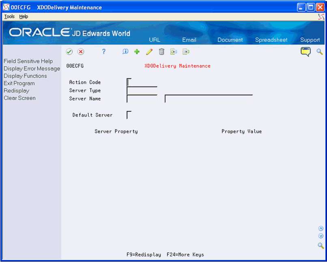Choose Clear Screen

19,98
